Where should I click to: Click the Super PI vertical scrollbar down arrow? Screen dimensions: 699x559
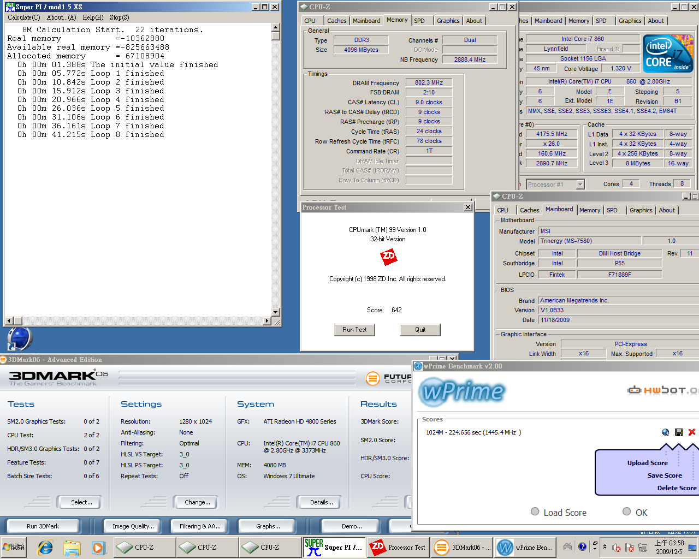(276, 312)
